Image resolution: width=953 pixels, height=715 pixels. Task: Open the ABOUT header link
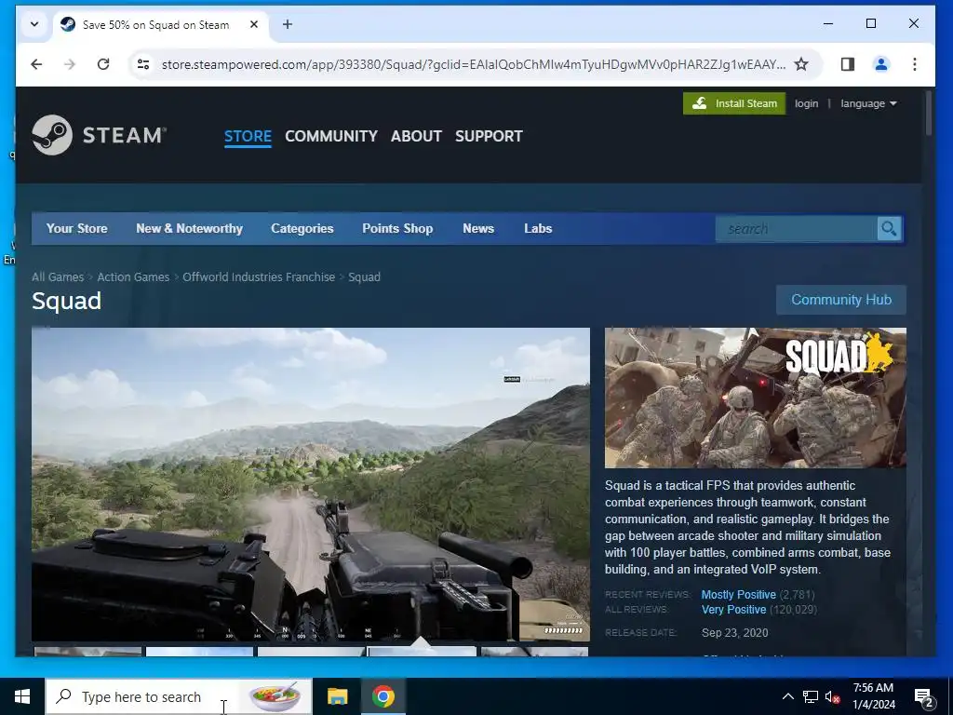tap(416, 136)
